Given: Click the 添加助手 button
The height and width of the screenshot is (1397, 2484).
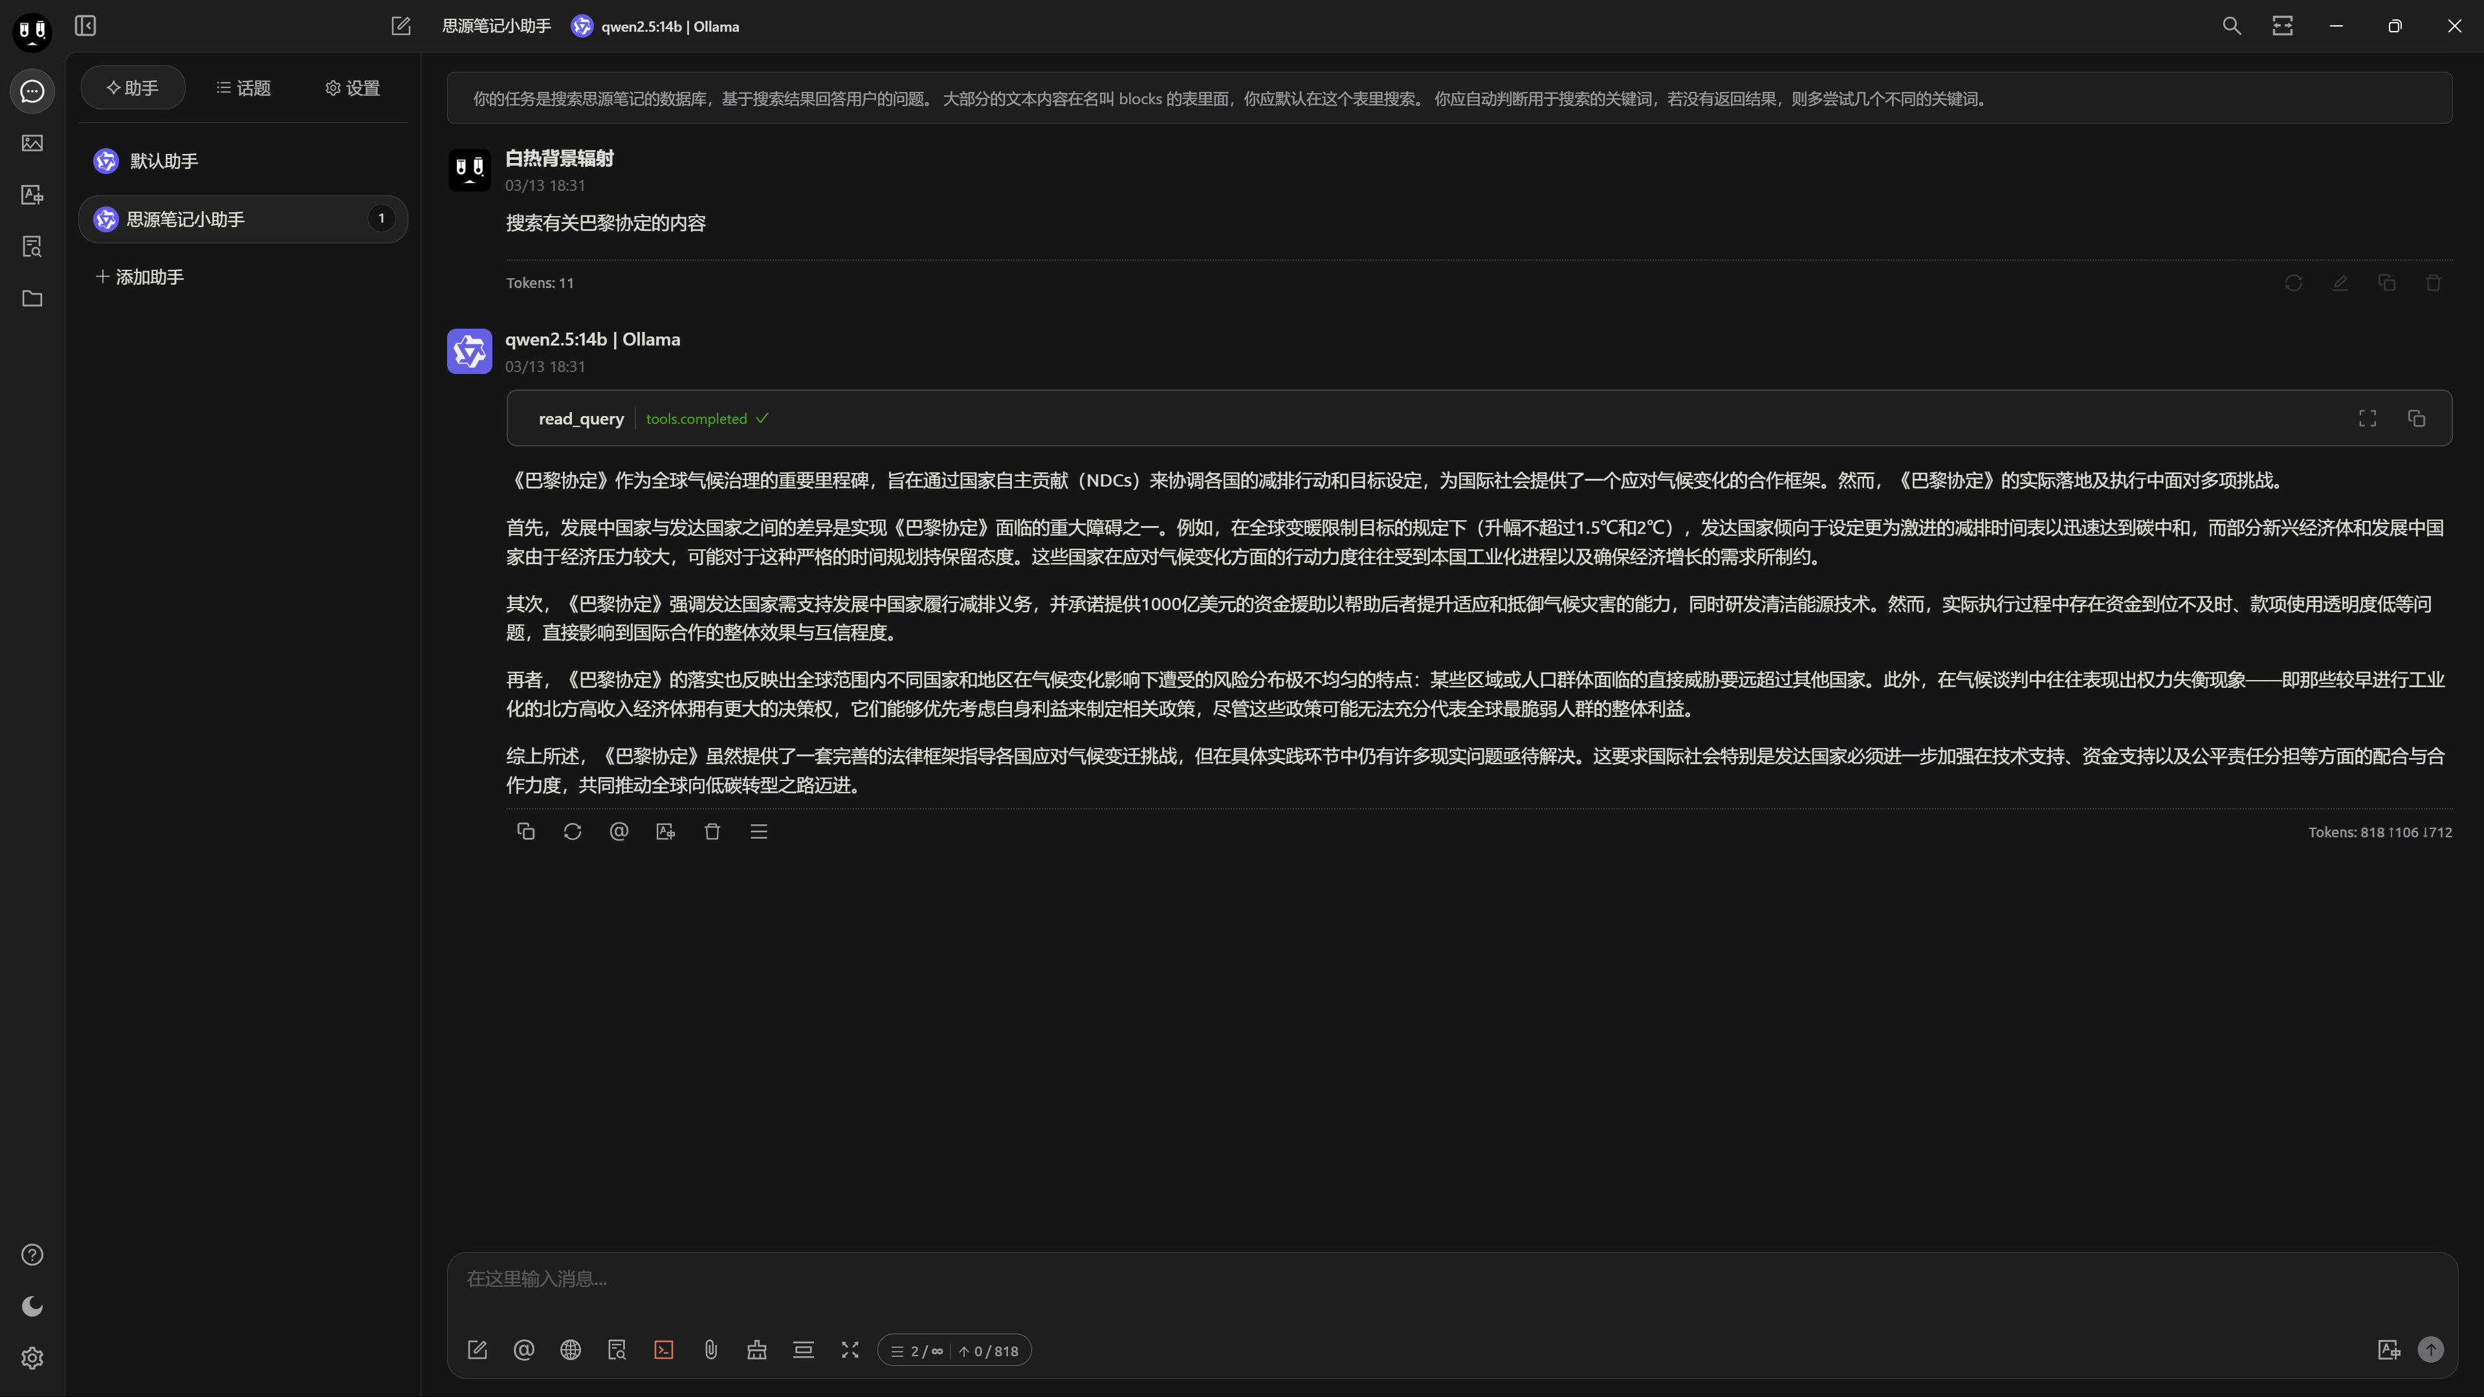Looking at the screenshot, I should [x=141, y=277].
